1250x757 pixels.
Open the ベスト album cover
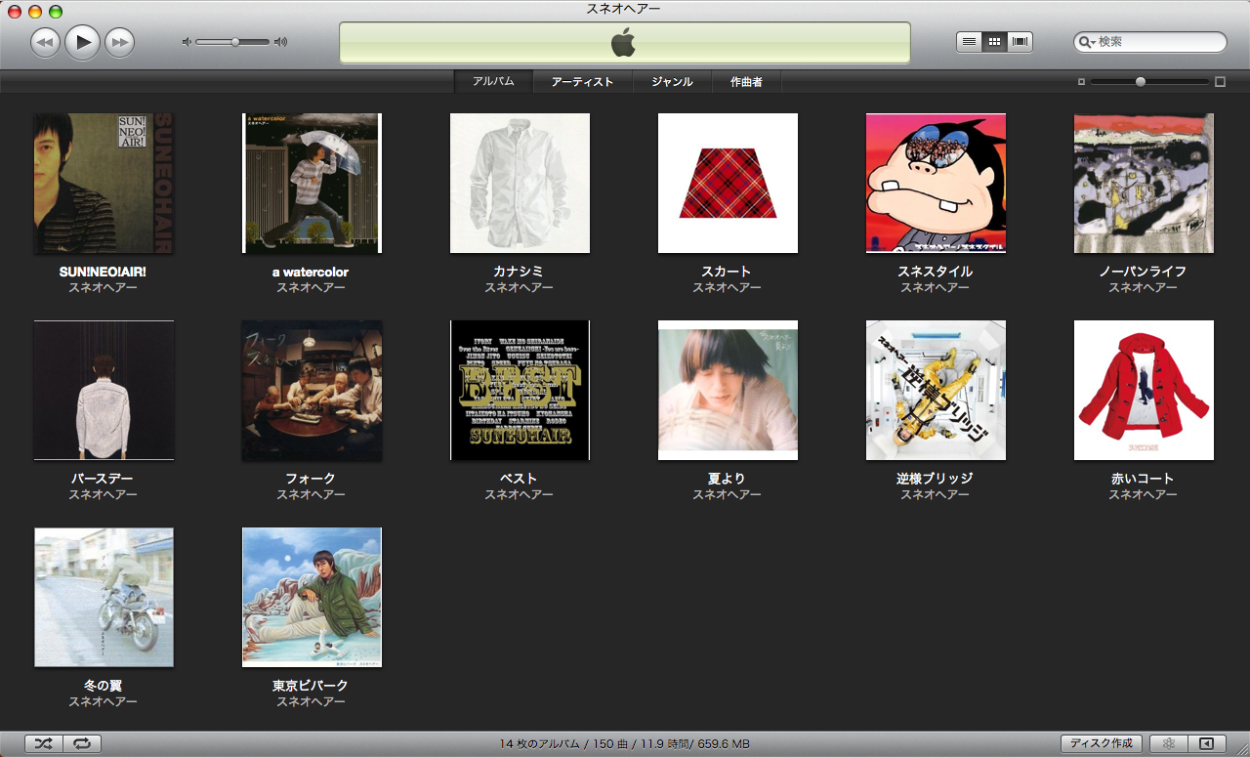pyautogui.click(x=520, y=390)
